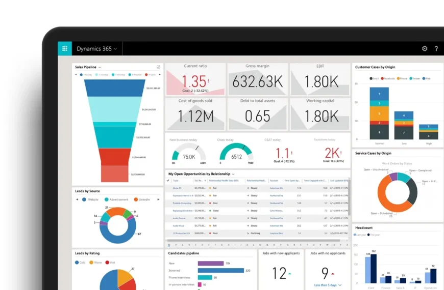Click right arrow in Sales Pipeline legend
This screenshot has height=290, width=444.
click(159, 75)
